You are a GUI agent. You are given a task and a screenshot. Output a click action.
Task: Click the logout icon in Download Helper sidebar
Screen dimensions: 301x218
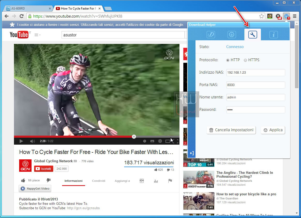[192, 153]
